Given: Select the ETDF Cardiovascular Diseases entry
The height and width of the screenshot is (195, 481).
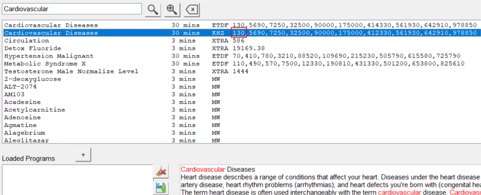Looking at the screenshot, I should click(x=51, y=25).
